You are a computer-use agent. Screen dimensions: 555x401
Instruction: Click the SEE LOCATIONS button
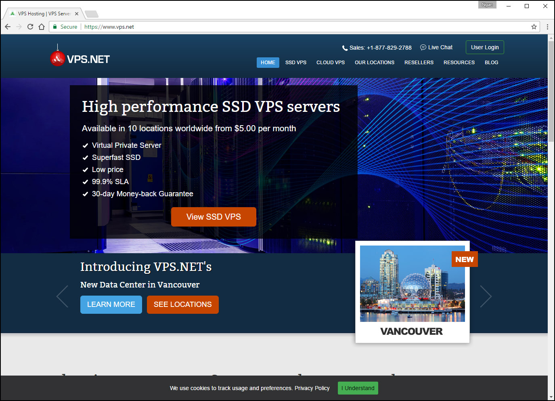pyautogui.click(x=183, y=304)
